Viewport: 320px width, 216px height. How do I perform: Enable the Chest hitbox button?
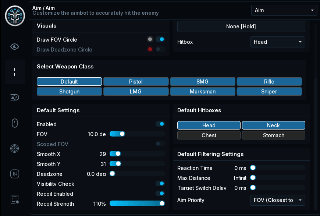point(209,135)
